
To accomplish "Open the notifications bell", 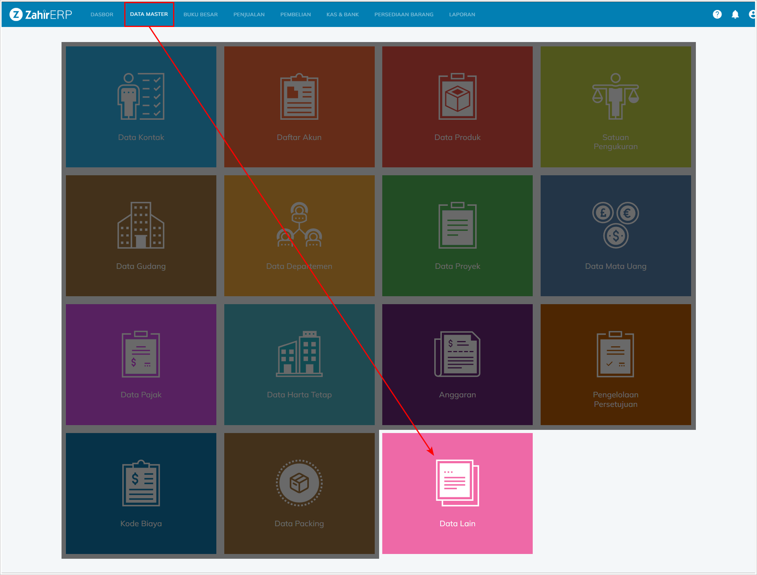I will pos(735,14).
